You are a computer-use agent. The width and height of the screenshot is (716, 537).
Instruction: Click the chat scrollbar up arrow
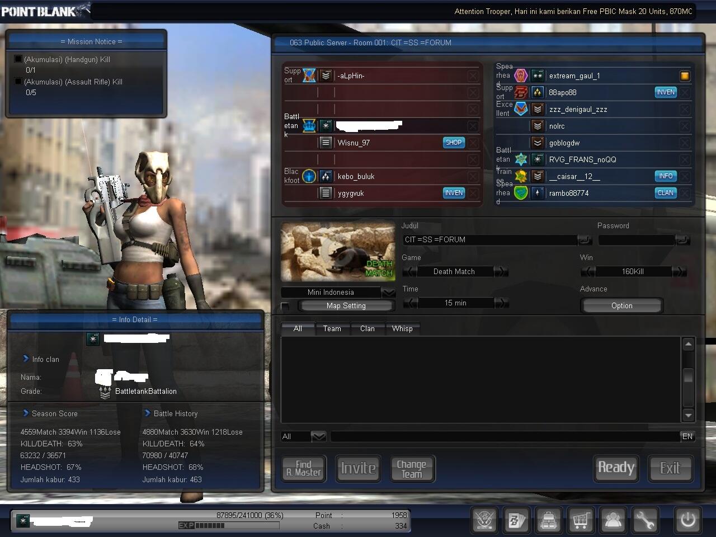[x=689, y=344]
